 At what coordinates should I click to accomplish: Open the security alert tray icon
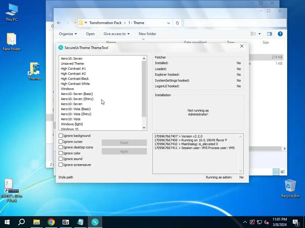(252, 222)
